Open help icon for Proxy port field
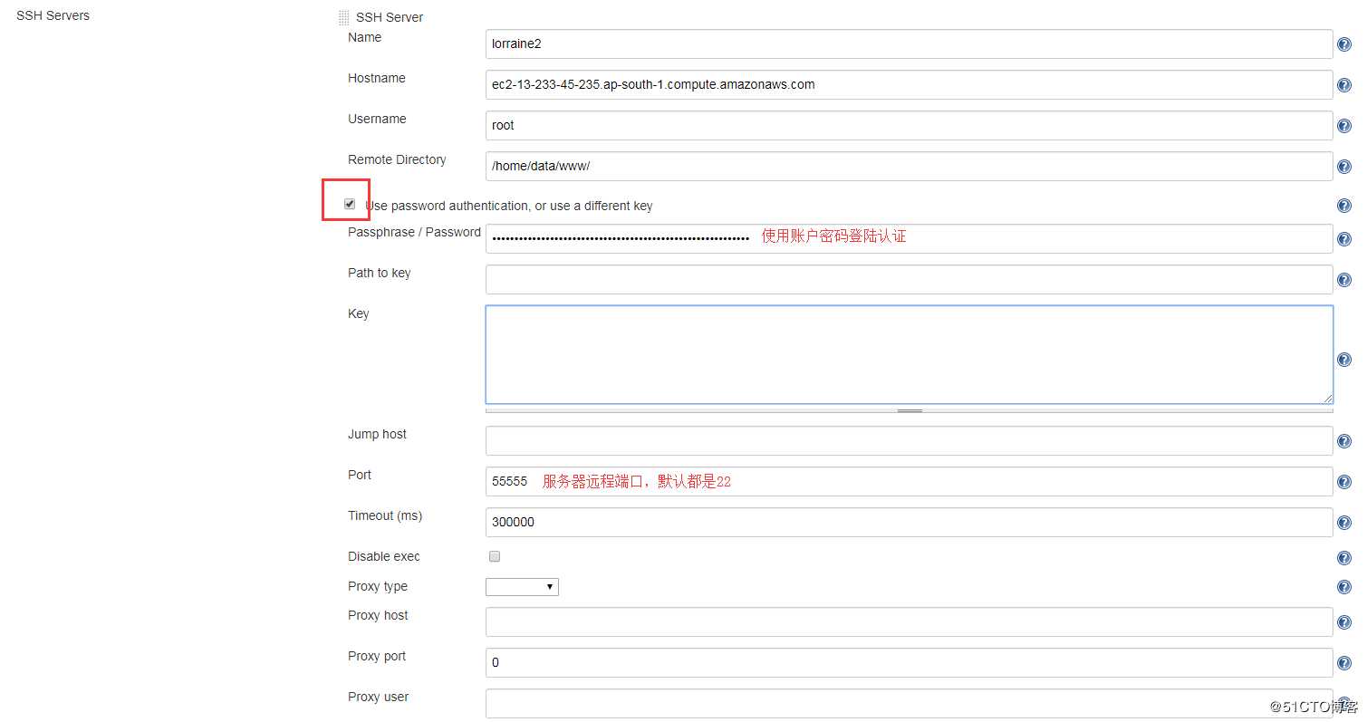Screen dimensions: 1367x722 [1344, 663]
